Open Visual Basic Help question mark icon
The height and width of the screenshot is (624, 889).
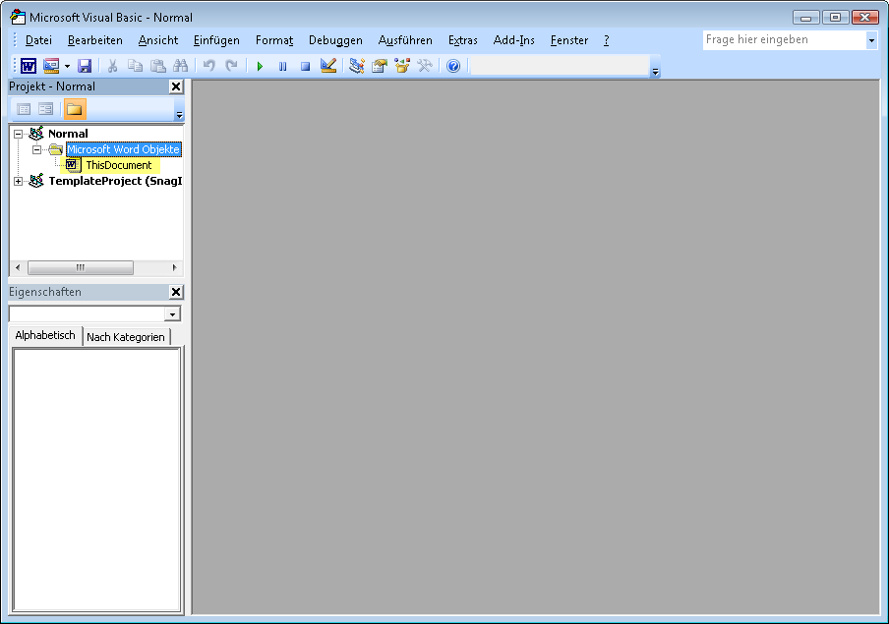[453, 66]
